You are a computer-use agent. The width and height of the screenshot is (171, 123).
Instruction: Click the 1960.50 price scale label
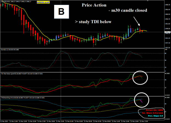tap(168, 14)
